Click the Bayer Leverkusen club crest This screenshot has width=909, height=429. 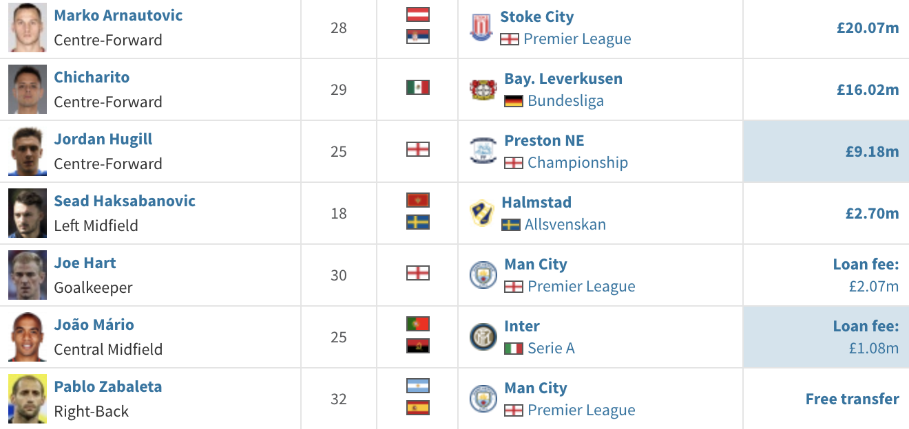point(483,89)
